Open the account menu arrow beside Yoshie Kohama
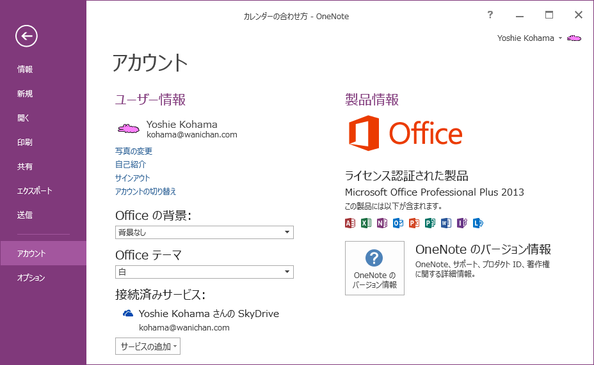Viewport: 594px width, 365px height. (x=560, y=38)
